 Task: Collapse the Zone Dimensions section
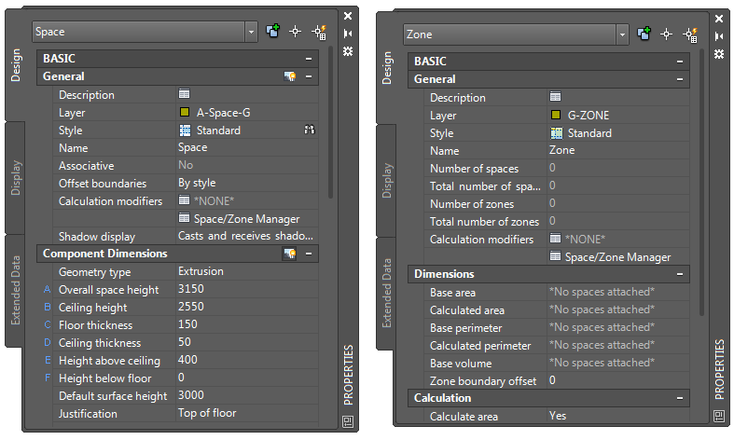pyautogui.click(x=680, y=275)
